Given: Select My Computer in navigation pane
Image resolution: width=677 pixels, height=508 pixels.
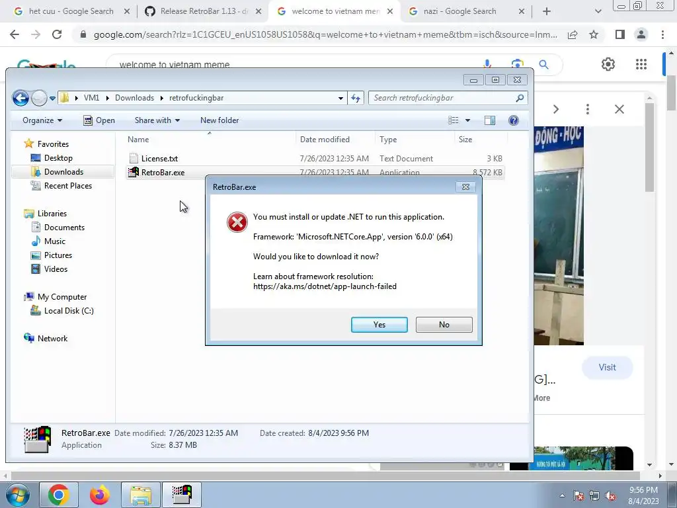Looking at the screenshot, I should pos(56,297).
